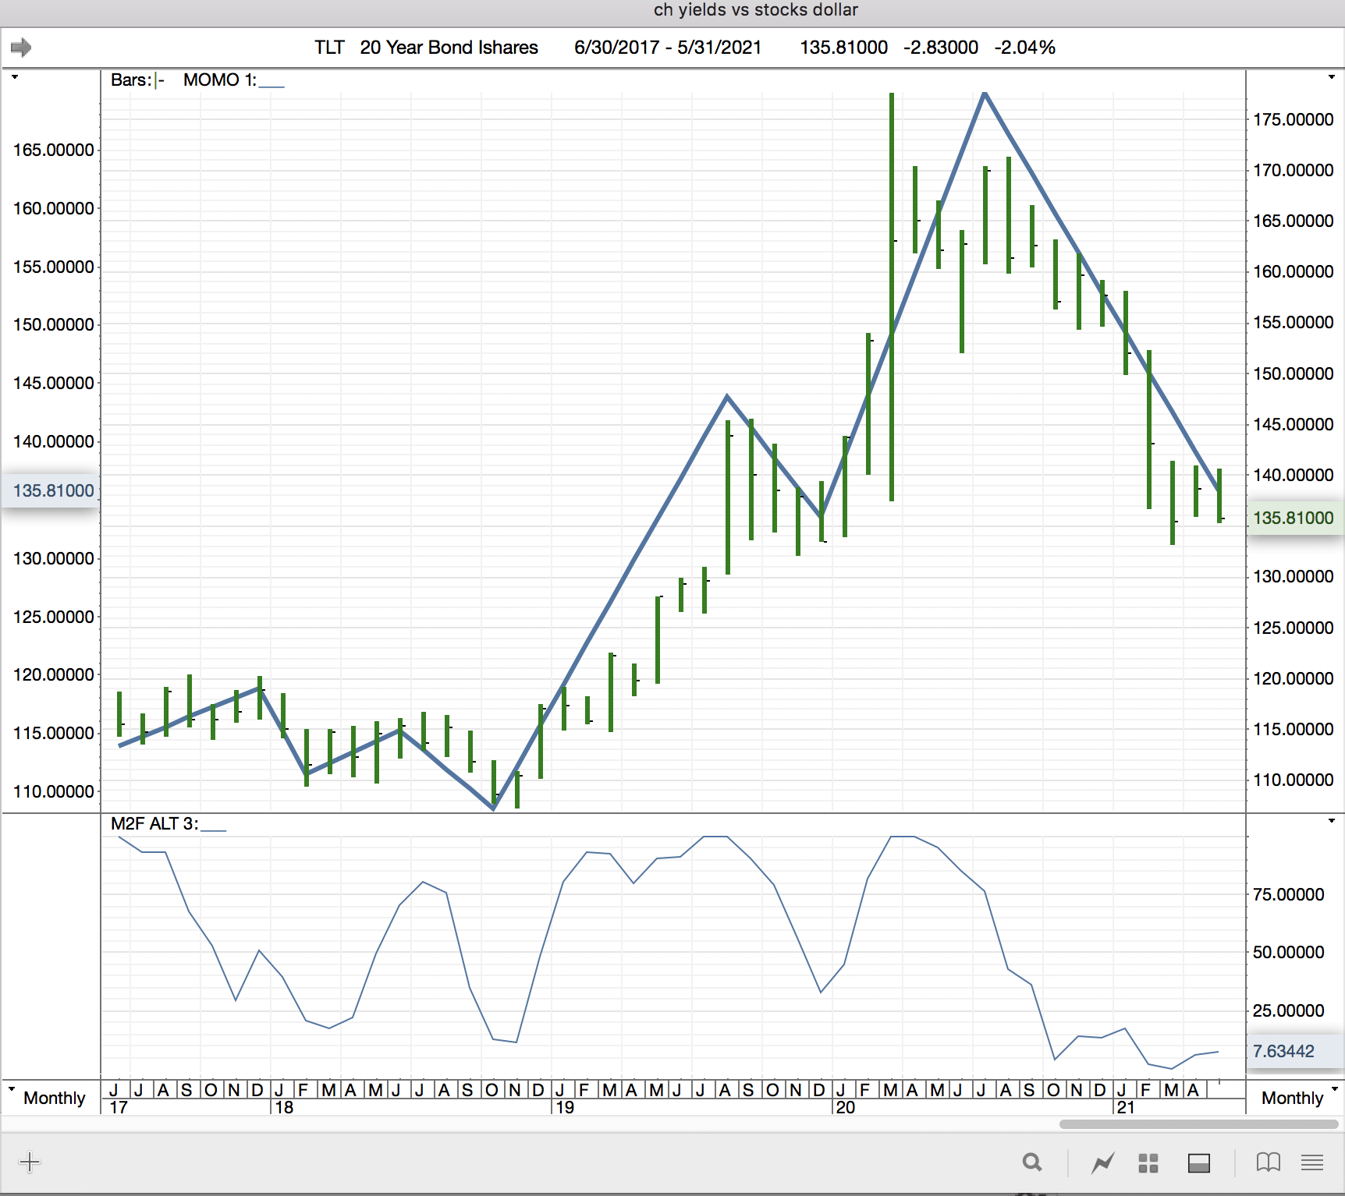Click the zigzag chart line icon
The image size is (1345, 1196).
pyautogui.click(x=1102, y=1163)
